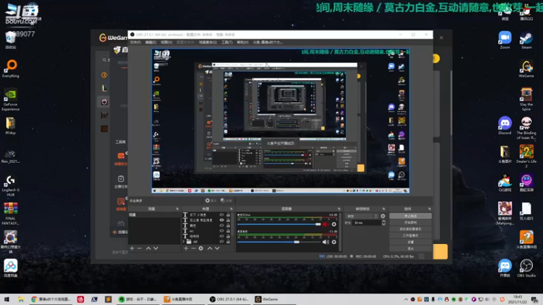Toggle visibility of the 左上角 source

click(222, 220)
